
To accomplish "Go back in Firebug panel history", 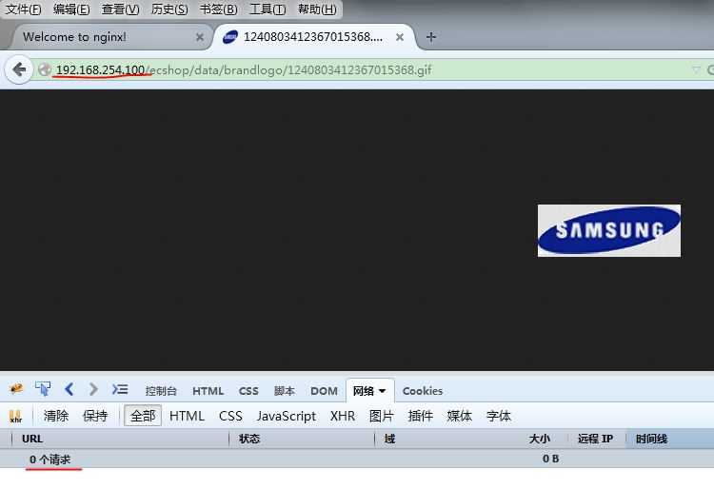I will click(69, 389).
